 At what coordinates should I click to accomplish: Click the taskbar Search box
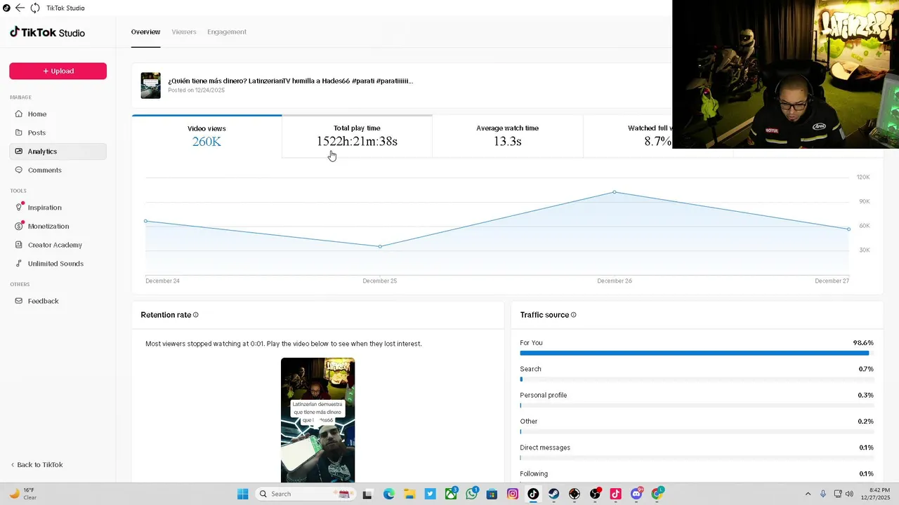pos(304,494)
